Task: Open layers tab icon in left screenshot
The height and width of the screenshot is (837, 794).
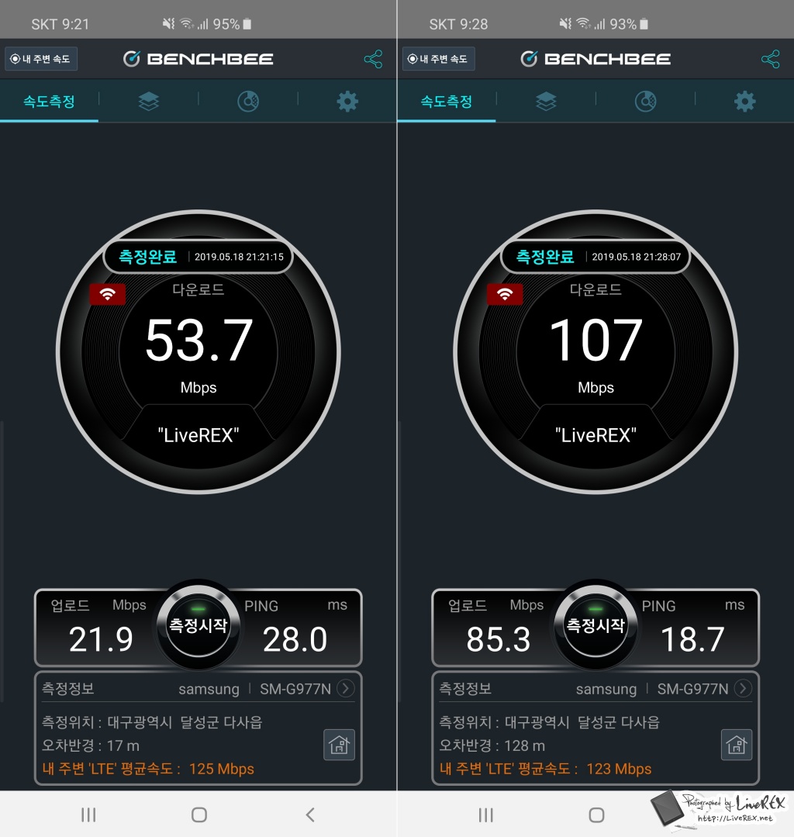Action: [x=148, y=101]
